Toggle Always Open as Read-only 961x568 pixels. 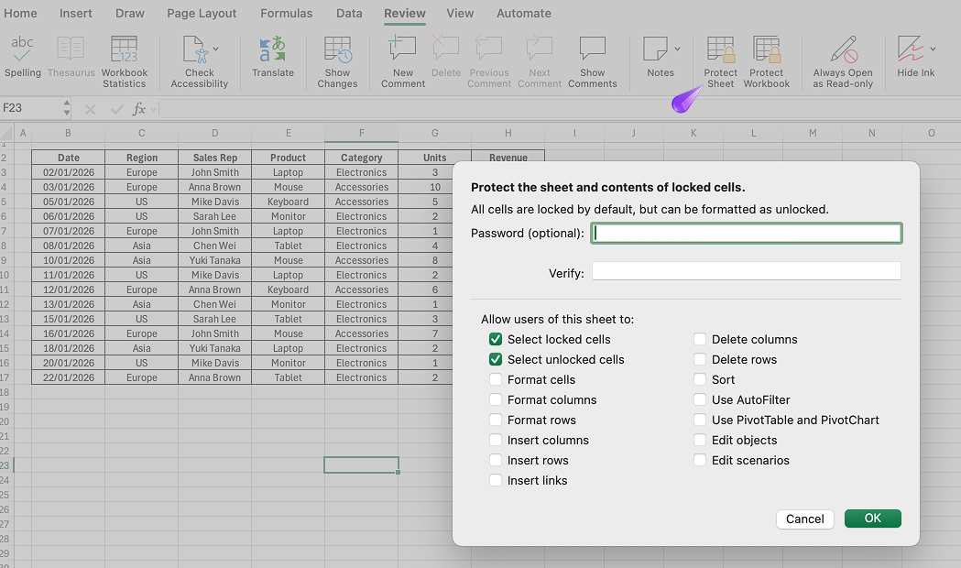(x=842, y=49)
